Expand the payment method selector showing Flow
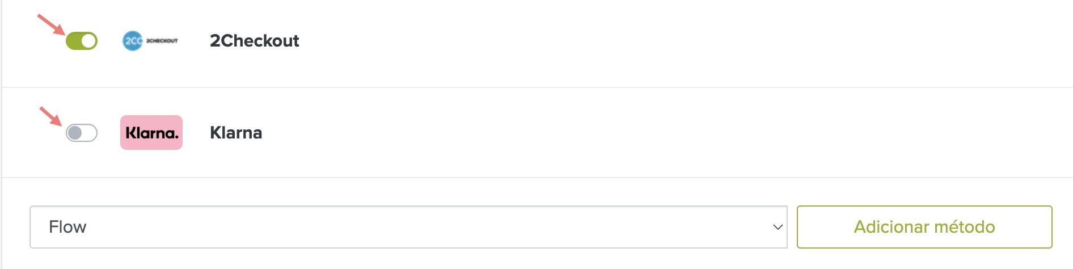The image size is (1073, 269). pyautogui.click(x=408, y=227)
